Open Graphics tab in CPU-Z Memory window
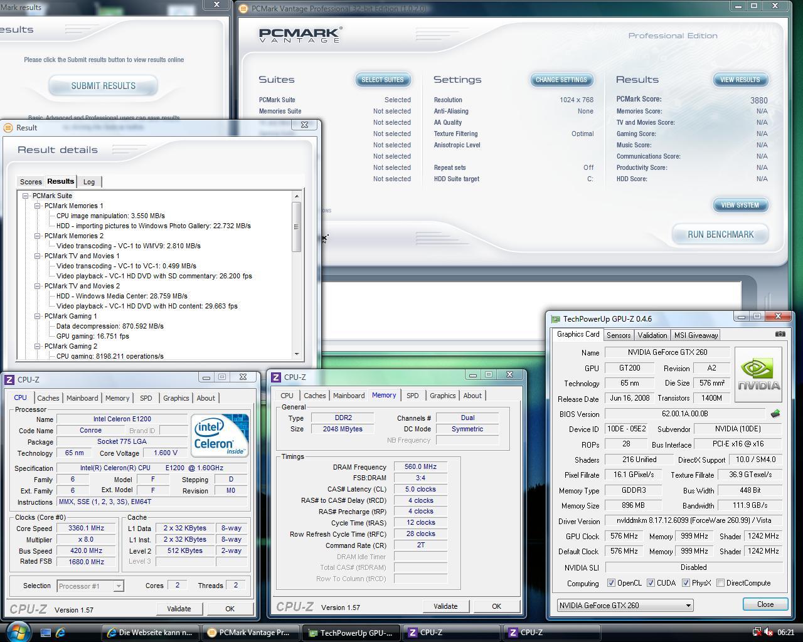 [442, 396]
